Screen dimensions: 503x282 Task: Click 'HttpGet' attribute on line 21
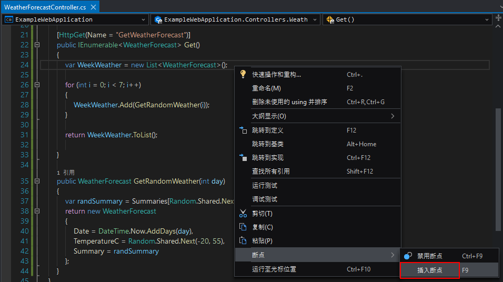(72, 35)
